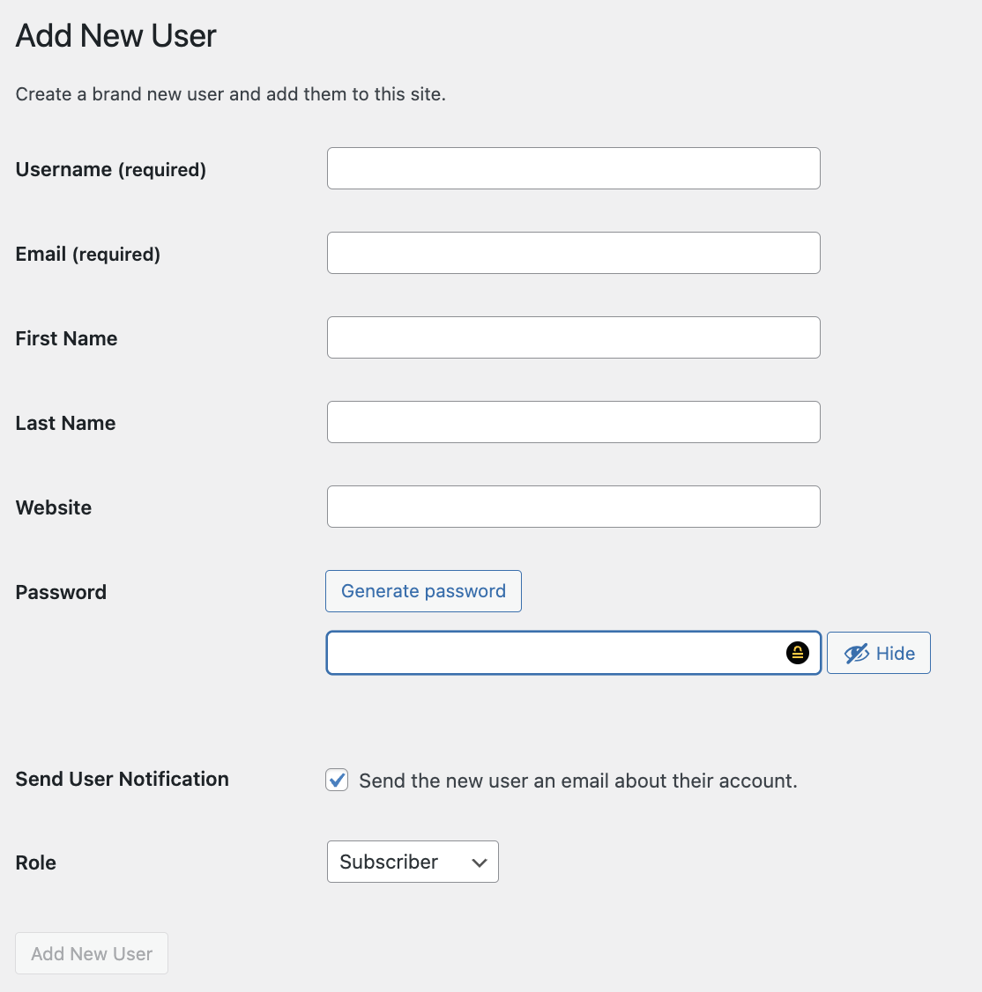Screen dimensions: 982x992
Task: Click the 'Role' field label
Action: pyautogui.click(x=35, y=862)
